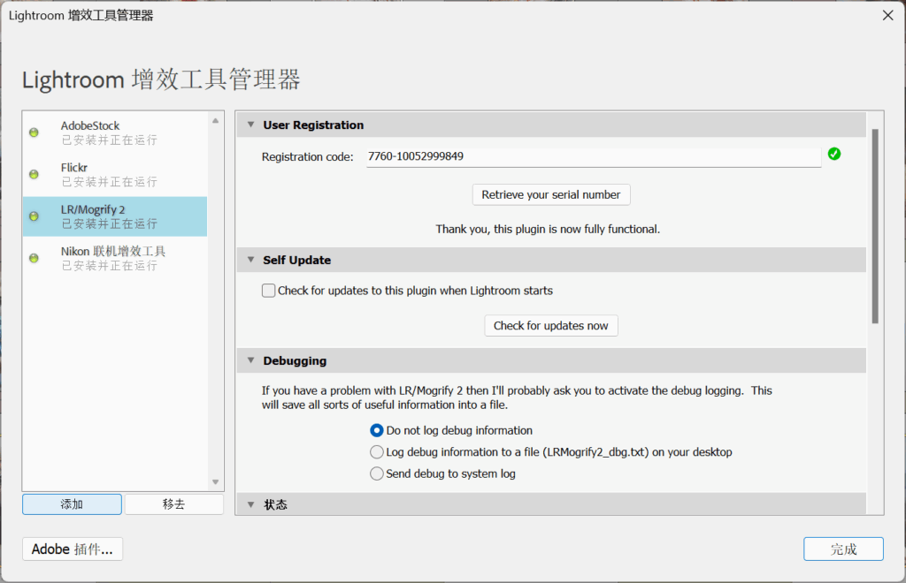Image resolution: width=906 pixels, height=583 pixels.
Task: Collapse the User Registration section
Action: click(x=250, y=125)
